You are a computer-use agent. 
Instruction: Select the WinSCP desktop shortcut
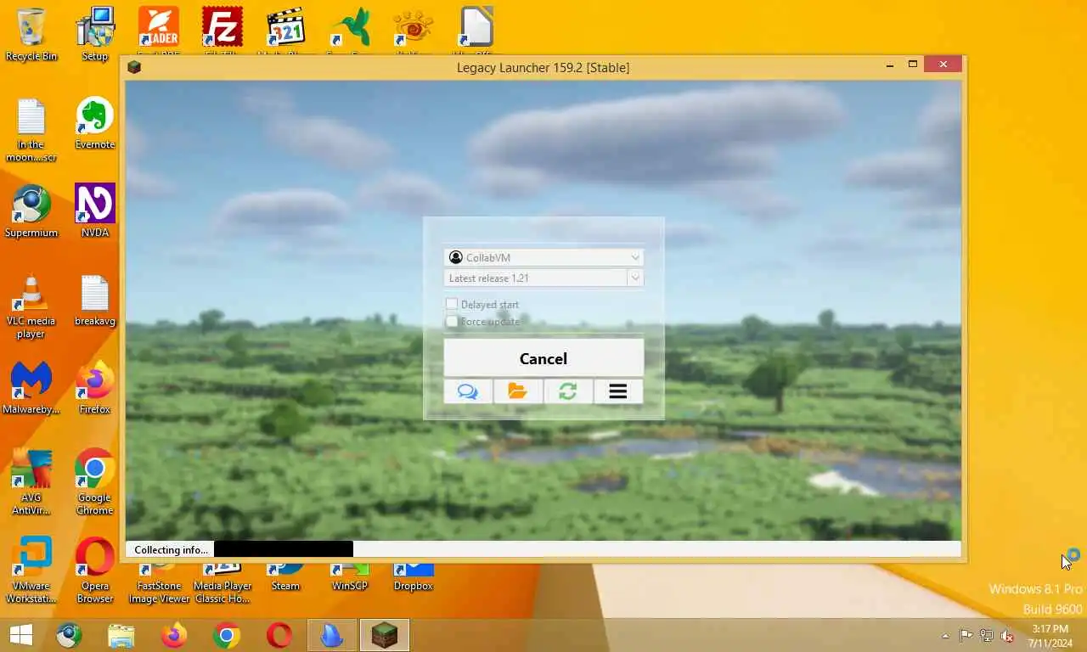point(349,579)
